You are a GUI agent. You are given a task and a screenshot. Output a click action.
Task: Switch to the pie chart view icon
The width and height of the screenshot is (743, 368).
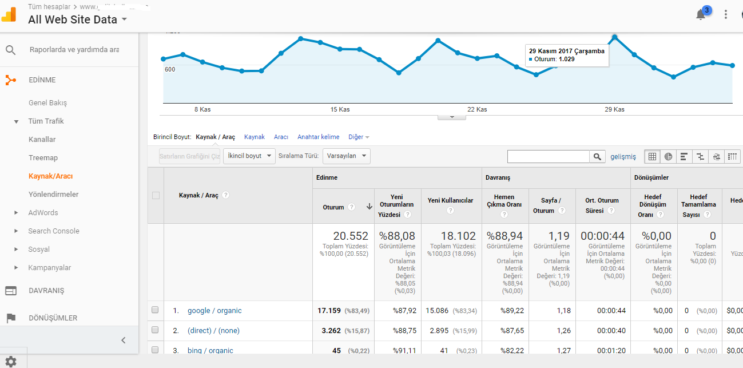[668, 156]
